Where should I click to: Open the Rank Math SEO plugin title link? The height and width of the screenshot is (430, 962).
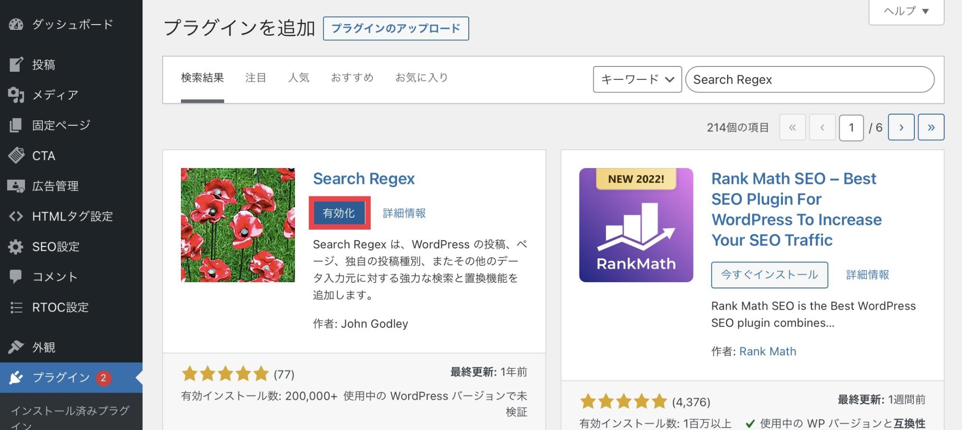coord(796,209)
